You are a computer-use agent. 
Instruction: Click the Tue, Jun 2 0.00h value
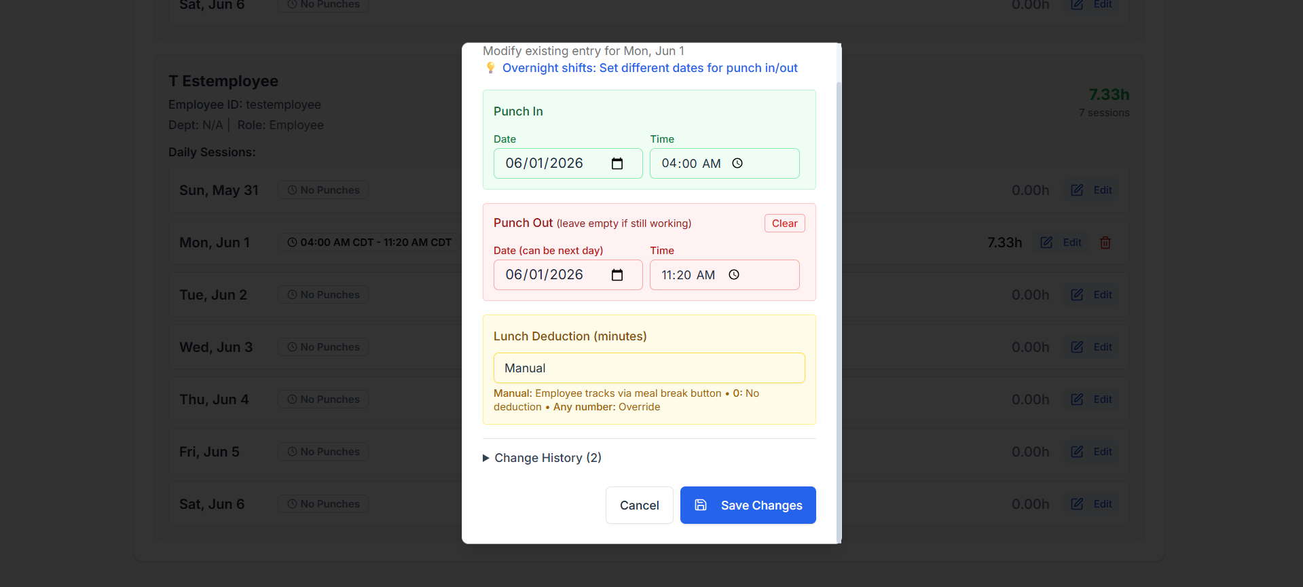[x=1030, y=295]
